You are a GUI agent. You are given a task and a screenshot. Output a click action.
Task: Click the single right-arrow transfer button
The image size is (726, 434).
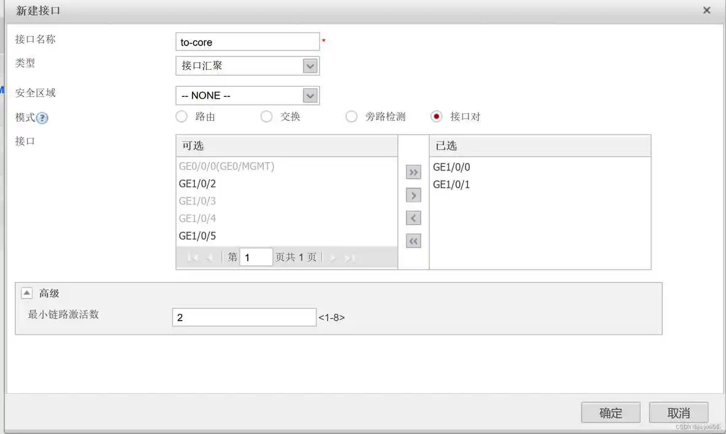[413, 195]
